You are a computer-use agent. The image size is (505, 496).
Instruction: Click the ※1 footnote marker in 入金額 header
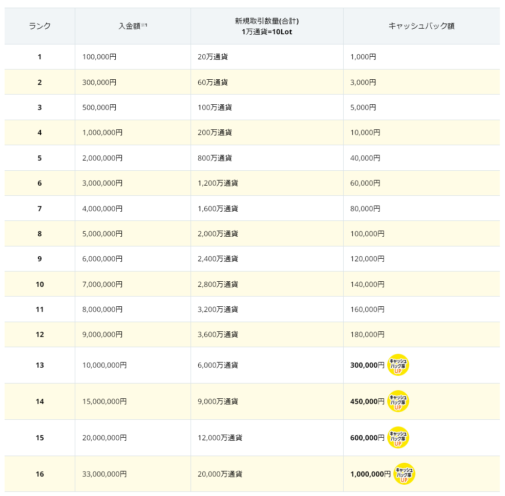point(143,23)
